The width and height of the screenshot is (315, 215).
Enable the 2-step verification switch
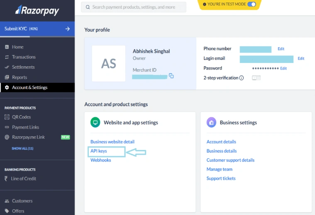click(256, 78)
